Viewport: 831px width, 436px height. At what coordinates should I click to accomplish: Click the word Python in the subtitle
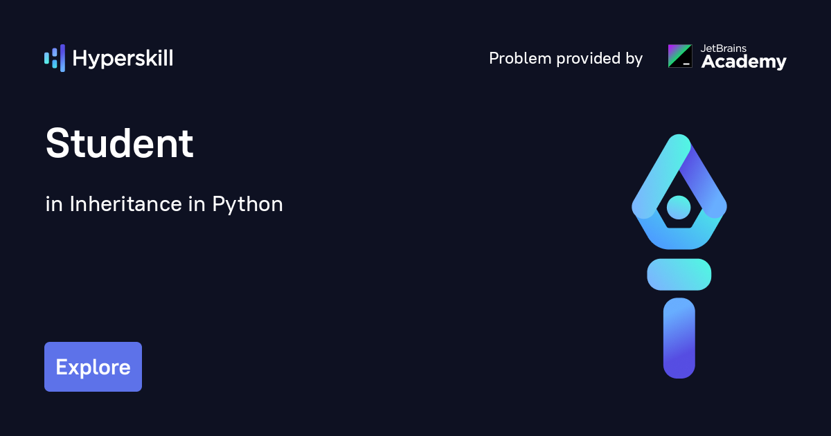click(247, 205)
